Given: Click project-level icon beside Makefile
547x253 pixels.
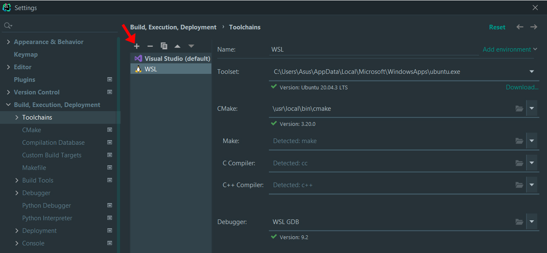Looking at the screenshot, I should click(x=109, y=167).
